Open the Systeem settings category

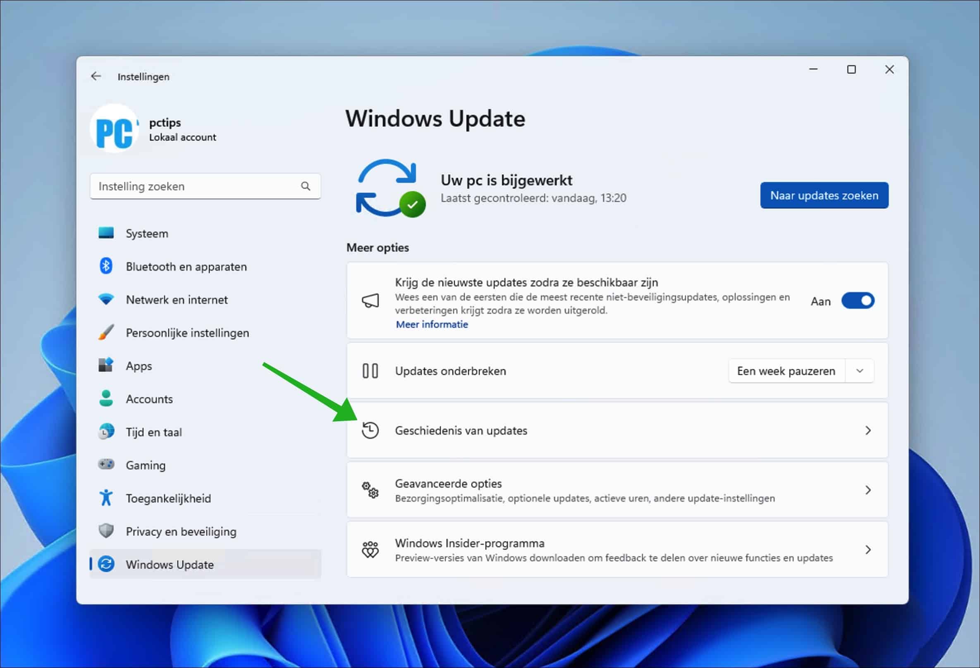205,233
